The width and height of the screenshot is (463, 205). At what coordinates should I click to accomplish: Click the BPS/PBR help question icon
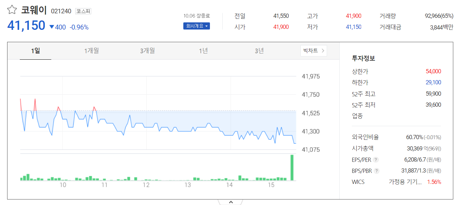point(377,171)
